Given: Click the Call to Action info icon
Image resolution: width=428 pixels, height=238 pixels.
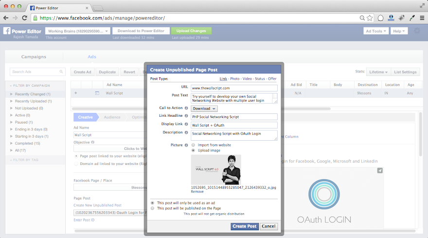Looking at the screenshot, I should (186, 108).
